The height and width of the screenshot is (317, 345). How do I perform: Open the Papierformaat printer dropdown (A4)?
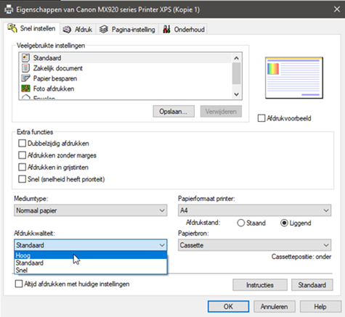tap(254, 210)
